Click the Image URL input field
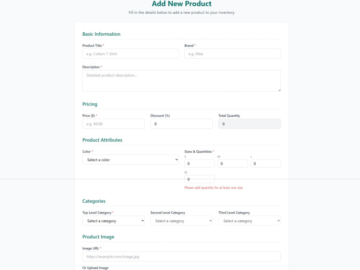This screenshot has height=270, width=360. pyautogui.click(x=181, y=256)
